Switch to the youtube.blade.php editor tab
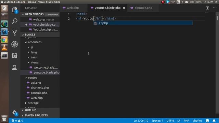This screenshot has width=219, height=123. click(107, 8)
